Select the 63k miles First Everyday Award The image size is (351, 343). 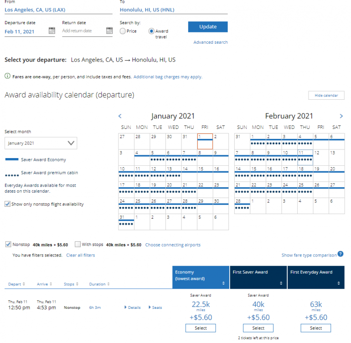315,328
